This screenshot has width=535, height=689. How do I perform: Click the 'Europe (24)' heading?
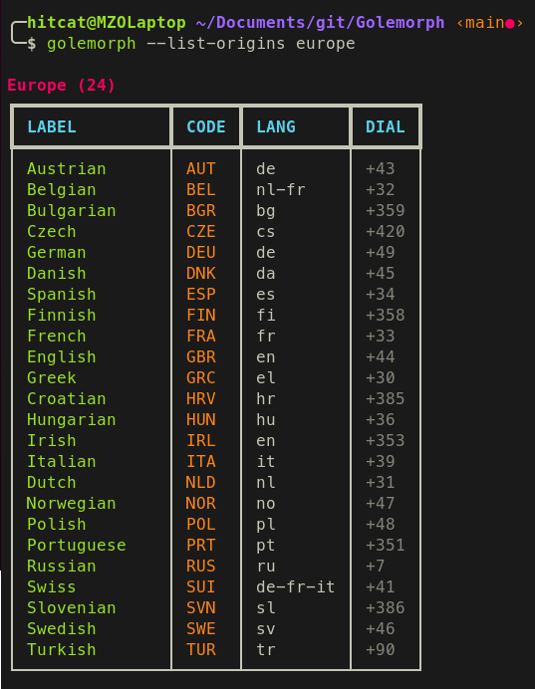point(61,86)
